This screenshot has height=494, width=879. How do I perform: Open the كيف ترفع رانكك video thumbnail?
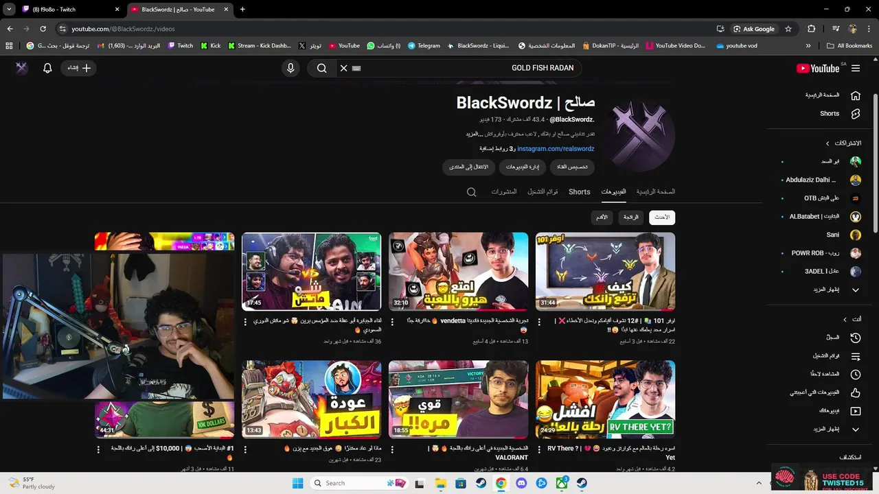[605, 272]
